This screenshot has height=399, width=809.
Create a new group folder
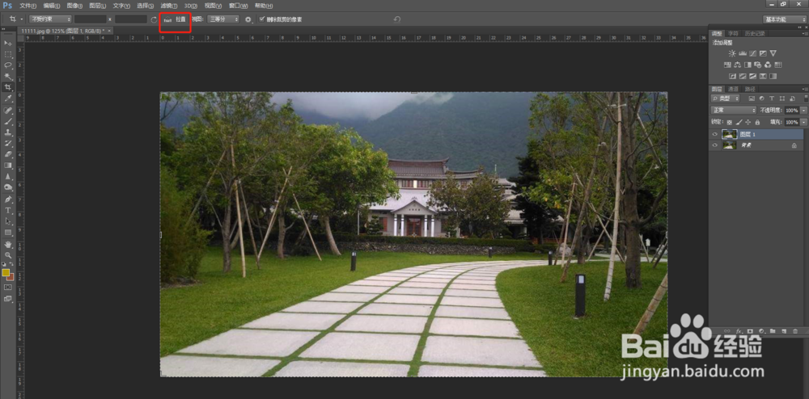tap(773, 331)
